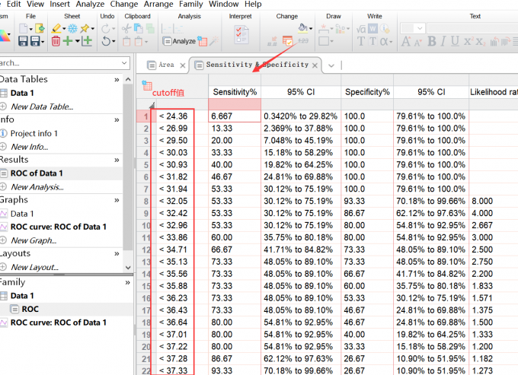This screenshot has width=518, height=375.
Task: Click New Info link
Action: 30,147
